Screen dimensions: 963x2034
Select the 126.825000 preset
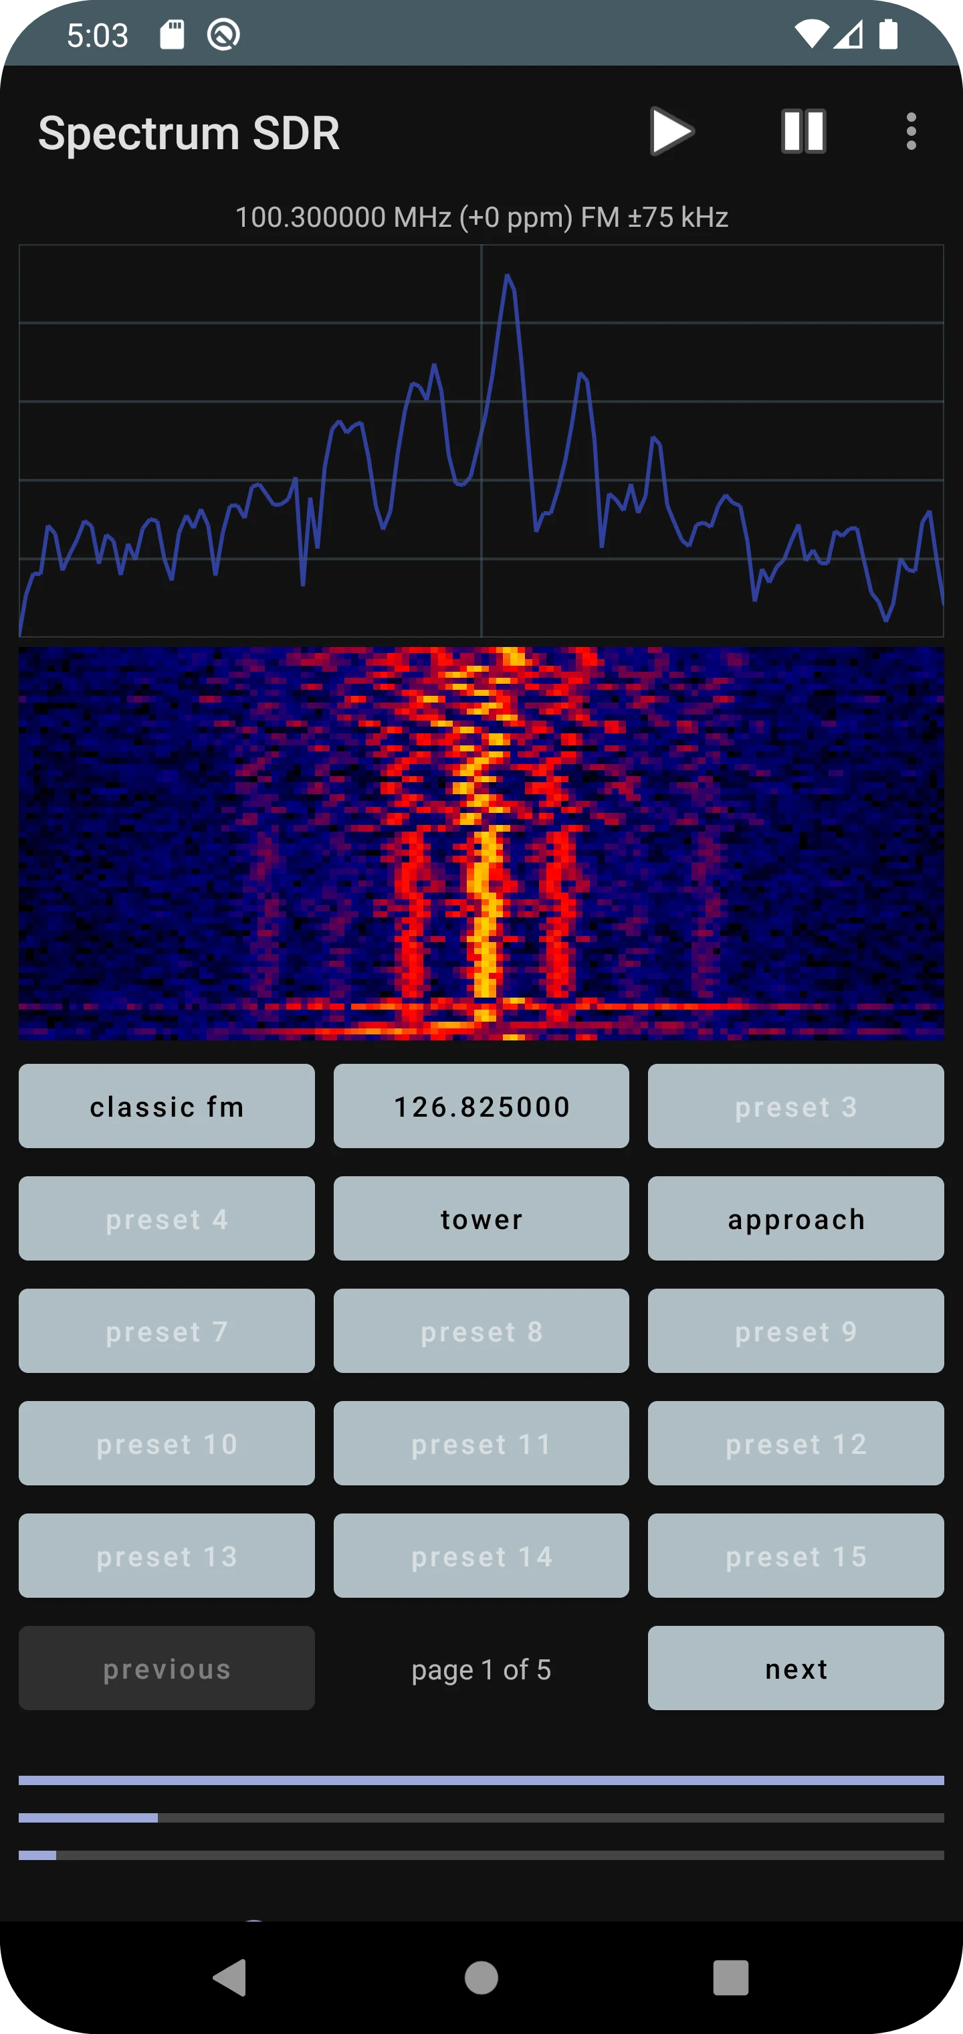coord(481,1105)
